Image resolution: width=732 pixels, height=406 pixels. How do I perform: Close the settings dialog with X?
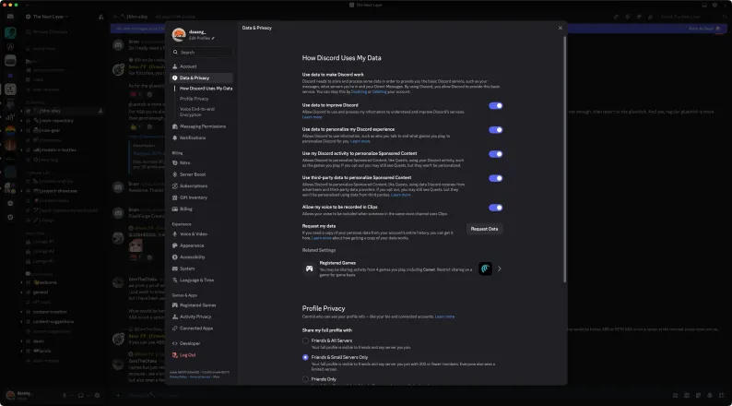[561, 28]
